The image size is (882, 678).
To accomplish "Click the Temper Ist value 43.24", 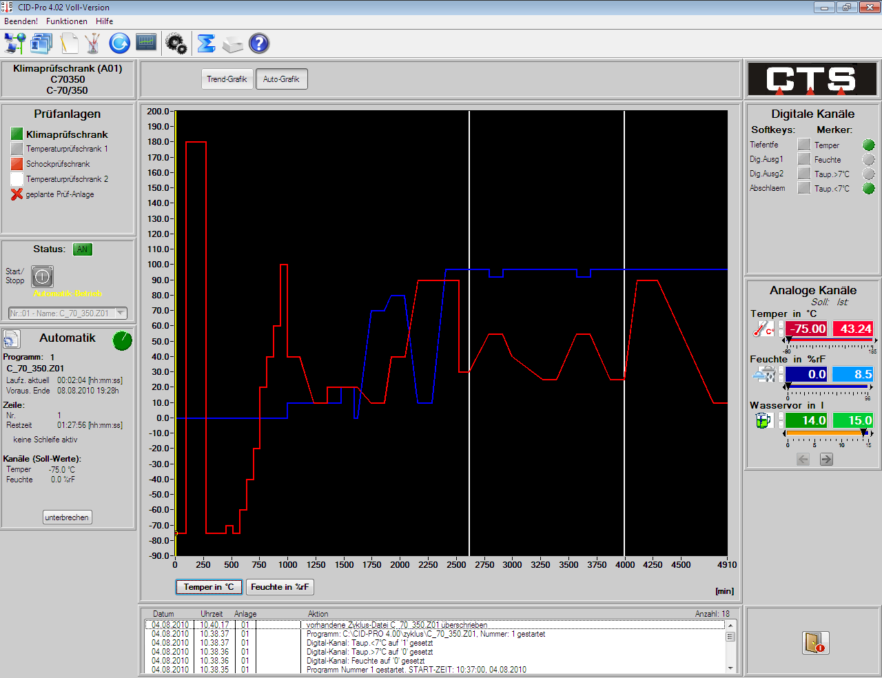I will tap(853, 329).
